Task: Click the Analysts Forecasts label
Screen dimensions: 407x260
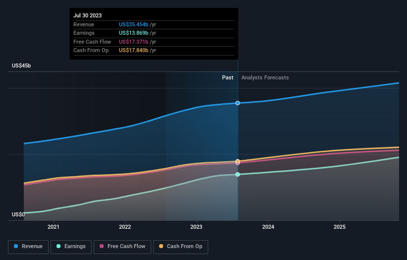Action: tap(265, 77)
